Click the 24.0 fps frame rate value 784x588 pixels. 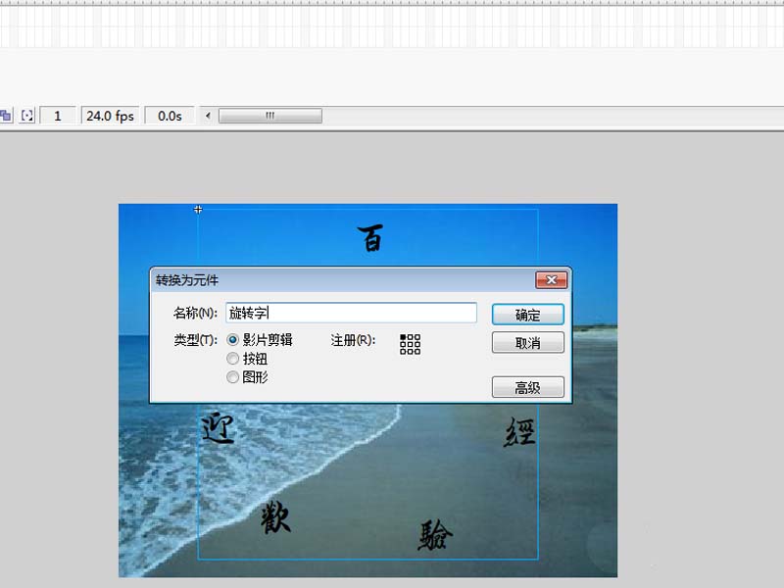[x=110, y=116]
